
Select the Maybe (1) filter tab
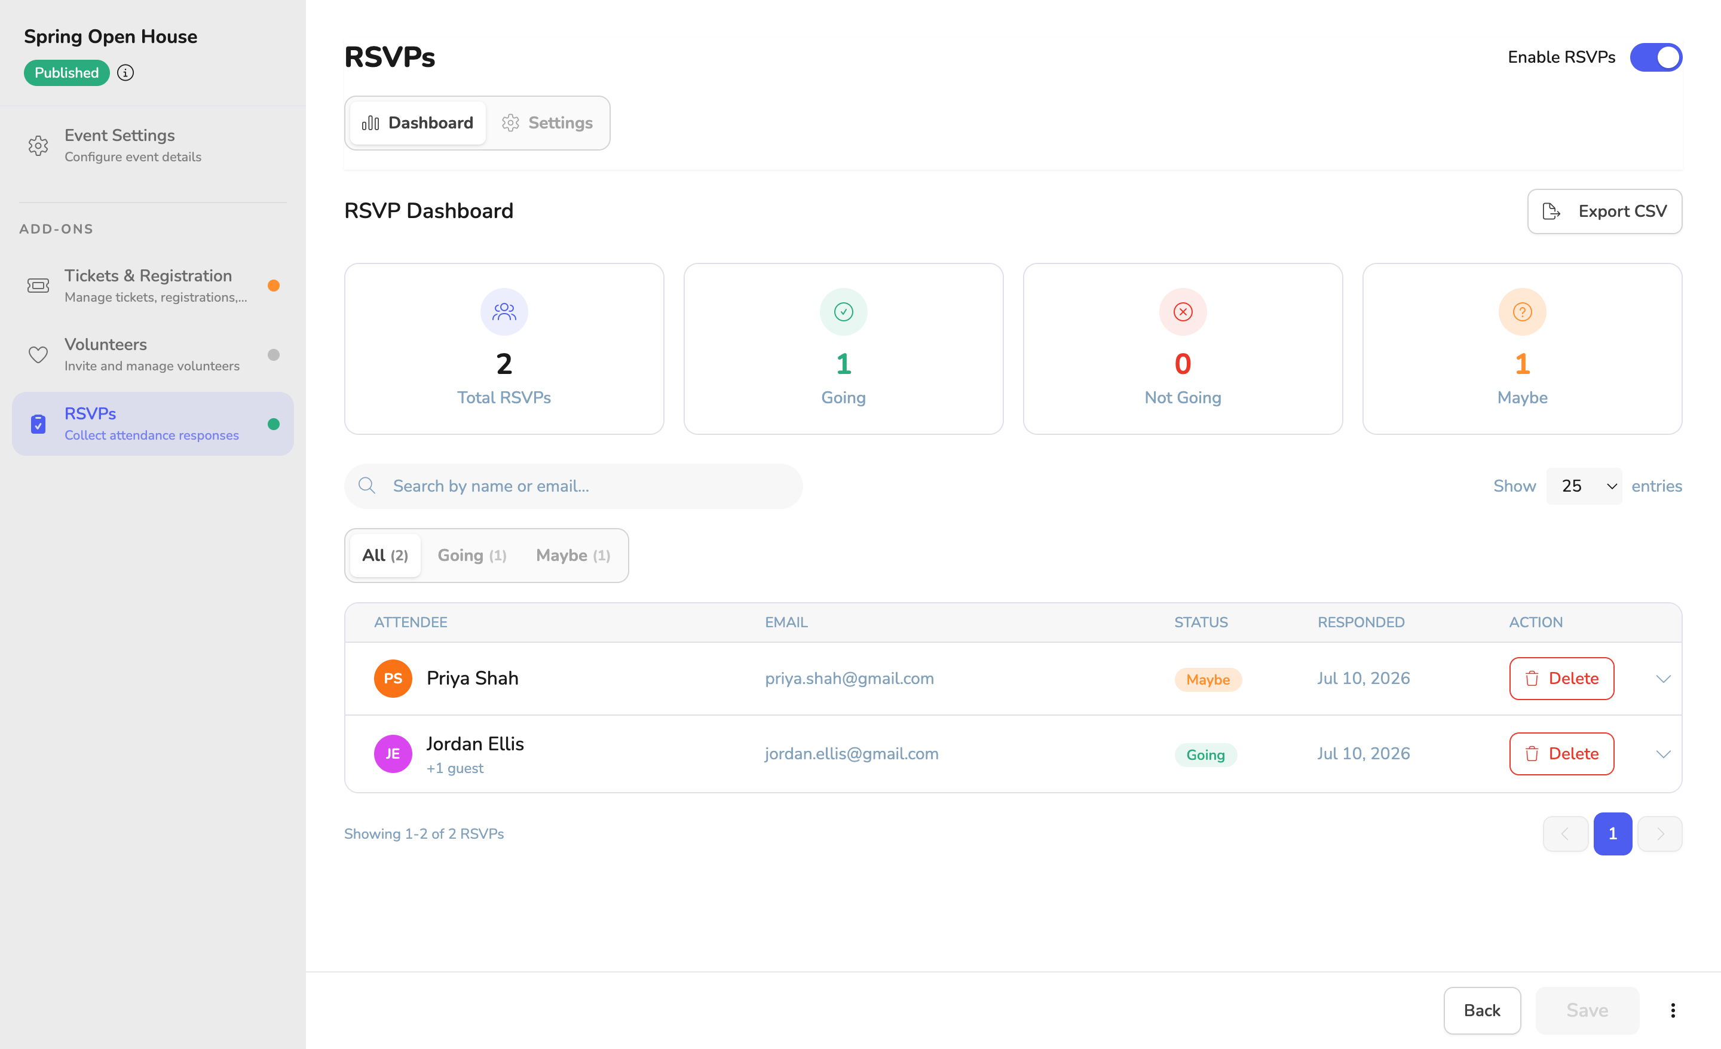click(x=574, y=555)
